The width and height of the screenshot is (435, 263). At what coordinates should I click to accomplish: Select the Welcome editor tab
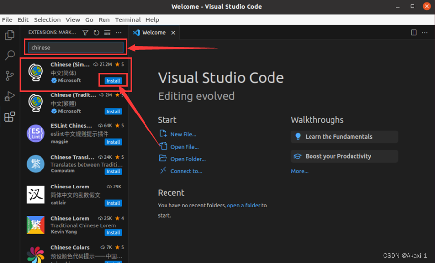[154, 33]
